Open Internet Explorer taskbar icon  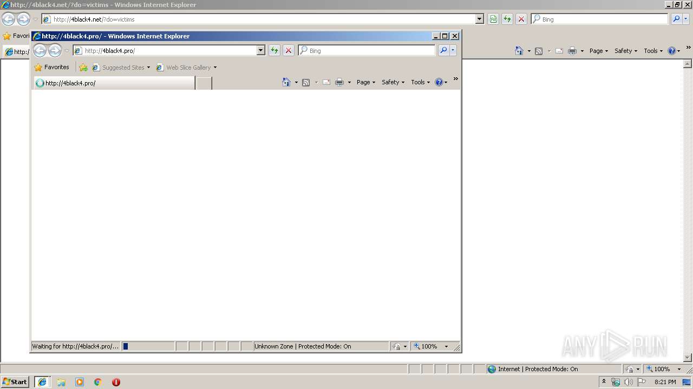[42, 382]
